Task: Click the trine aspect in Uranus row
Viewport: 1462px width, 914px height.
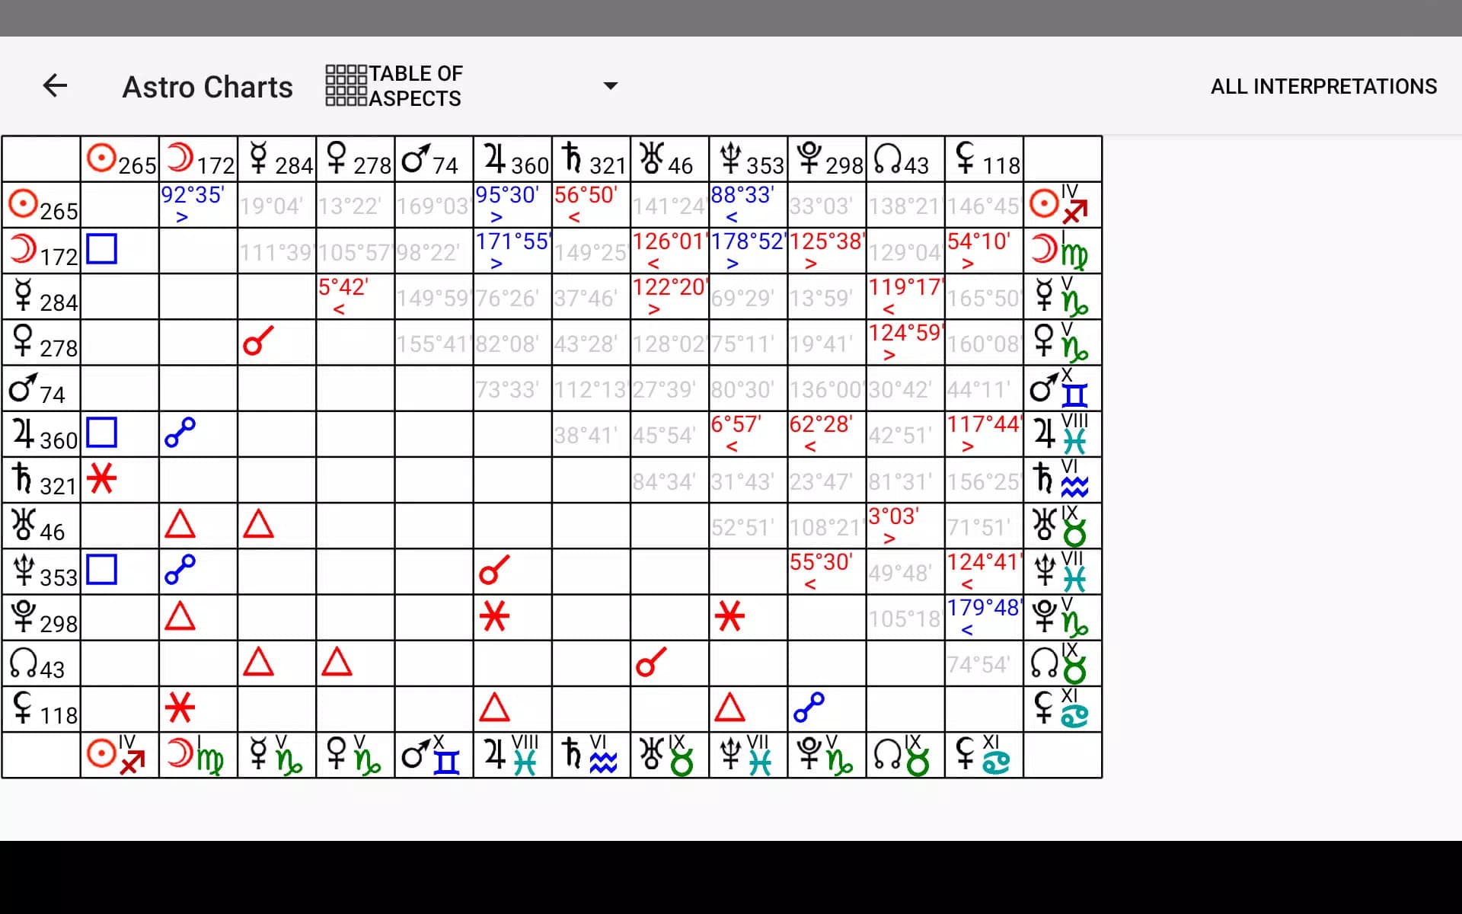Action: coord(180,526)
